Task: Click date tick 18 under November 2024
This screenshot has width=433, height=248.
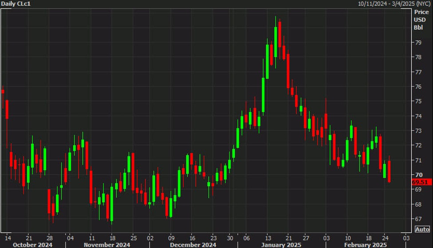Action: click(111, 237)
